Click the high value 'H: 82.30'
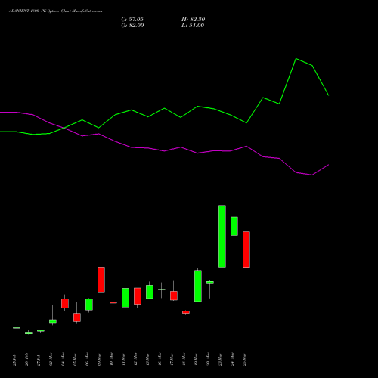378x378 pixels. tap(194, 19)
